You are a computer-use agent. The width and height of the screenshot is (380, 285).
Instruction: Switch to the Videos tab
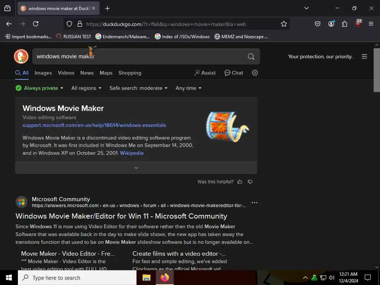click(66, 73)
